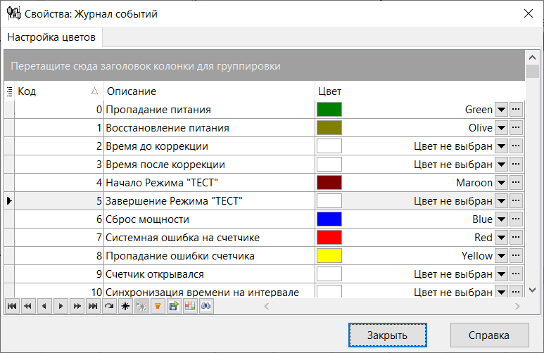Expand color dropdown for Счетчик открывался
This screenshot has width=544, height=353.
(x=501, y=274)
